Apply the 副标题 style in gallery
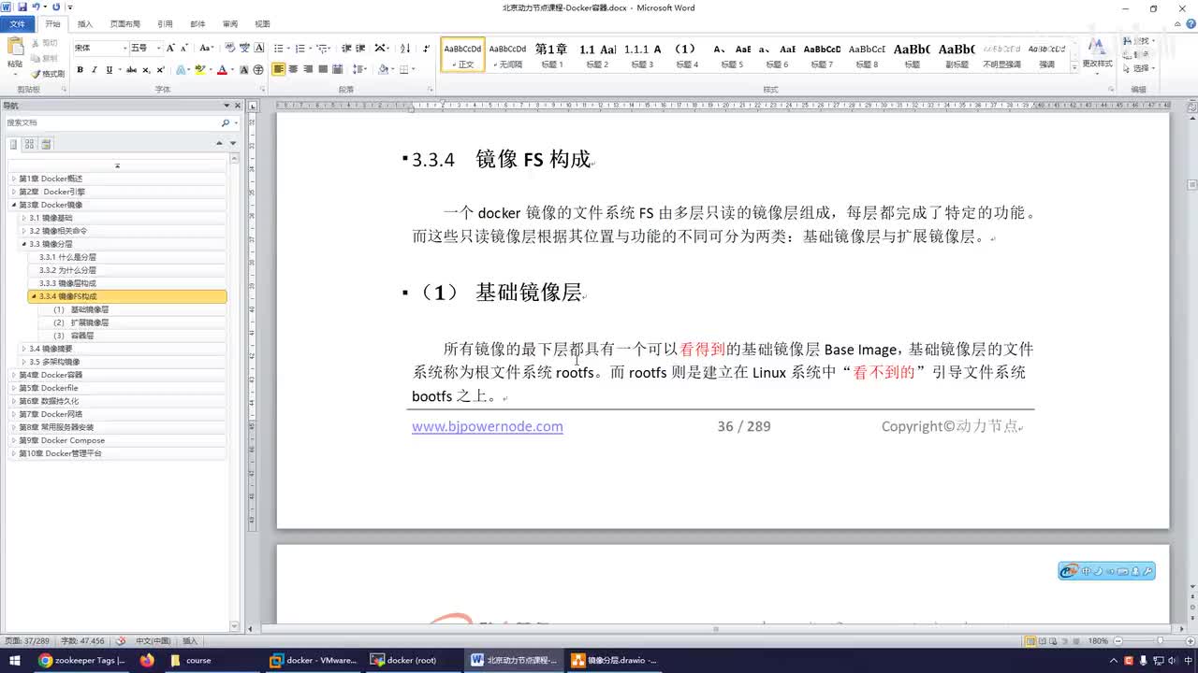The width and height of the screenshot is (1198, 673). point(957,55)
